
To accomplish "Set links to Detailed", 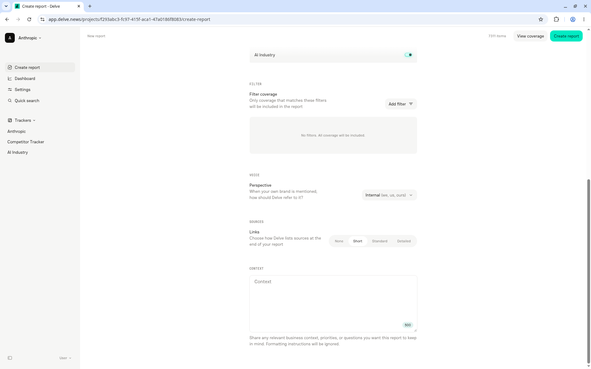I will pyautogui.click(x=404, y=241).
